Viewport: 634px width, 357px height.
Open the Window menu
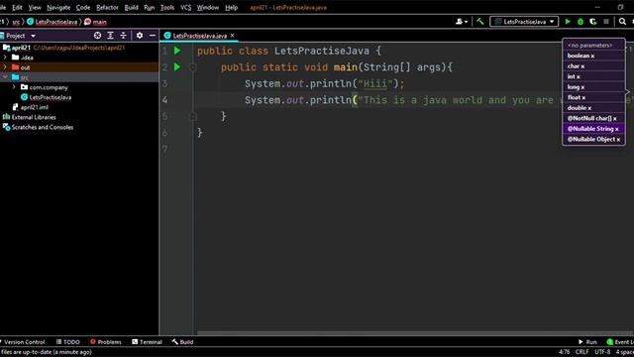208,7
